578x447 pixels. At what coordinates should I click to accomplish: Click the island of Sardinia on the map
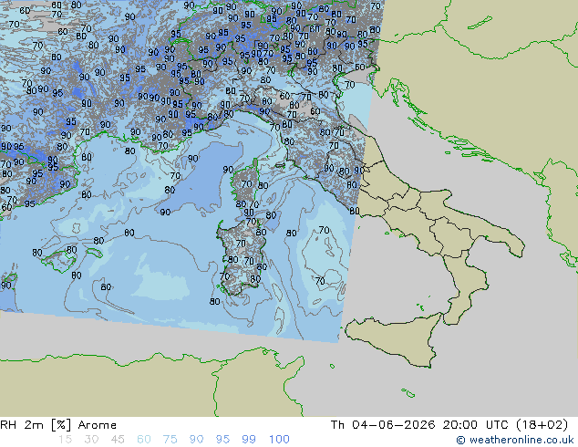coord(242,256)
